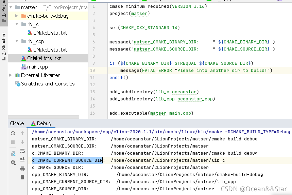Click the Scratches and Consoles icon
The image size is (292, 195).
coord(18,84)
